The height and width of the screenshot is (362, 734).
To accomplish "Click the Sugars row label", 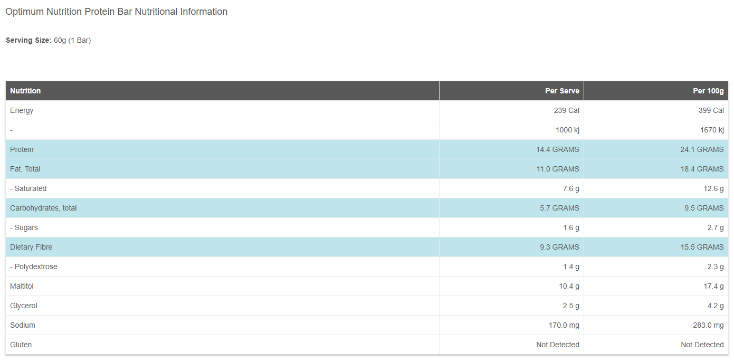I will (x=26, y=227).
